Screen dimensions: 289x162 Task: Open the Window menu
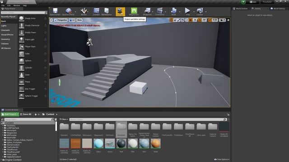17,5
